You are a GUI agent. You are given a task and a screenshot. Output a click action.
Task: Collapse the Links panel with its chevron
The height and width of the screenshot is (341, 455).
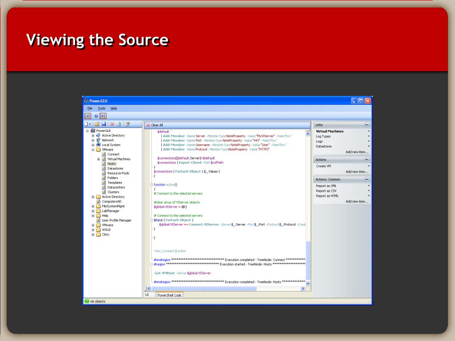pyautogui.click(x=367, y=125)
